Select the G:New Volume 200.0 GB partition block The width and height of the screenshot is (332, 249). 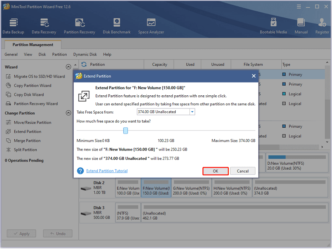191,188
